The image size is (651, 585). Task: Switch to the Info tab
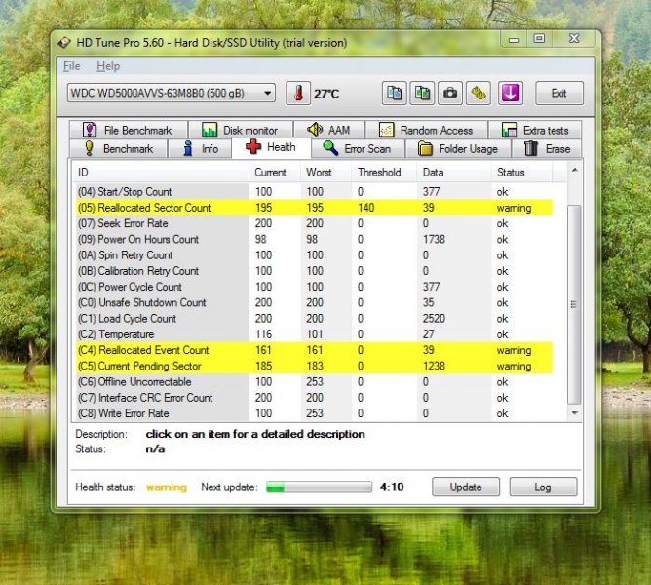(x=200, y=148)
